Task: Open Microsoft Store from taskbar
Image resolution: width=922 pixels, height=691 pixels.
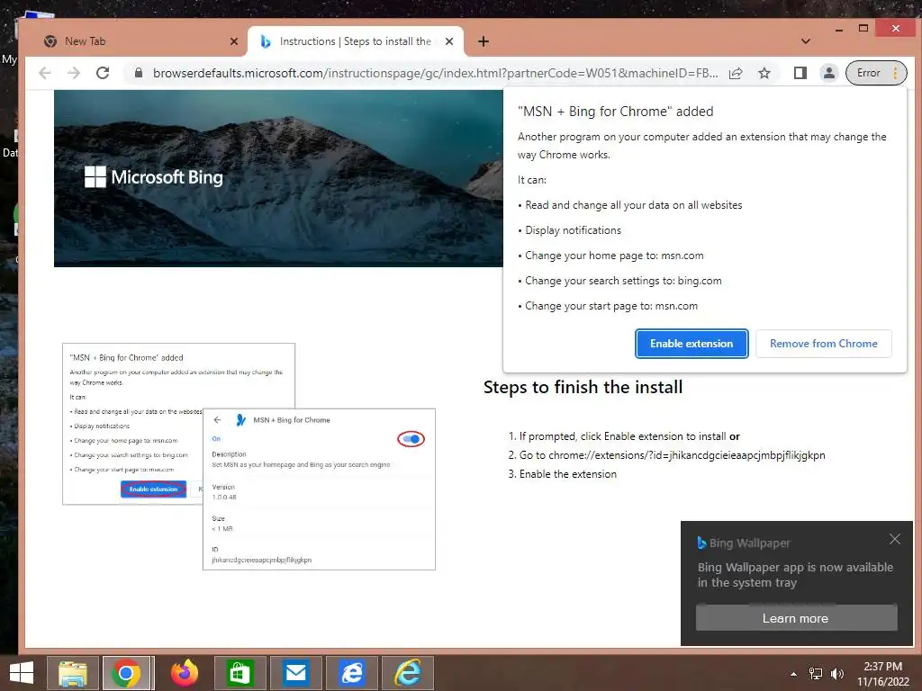Action: click(x=240, y=673)
